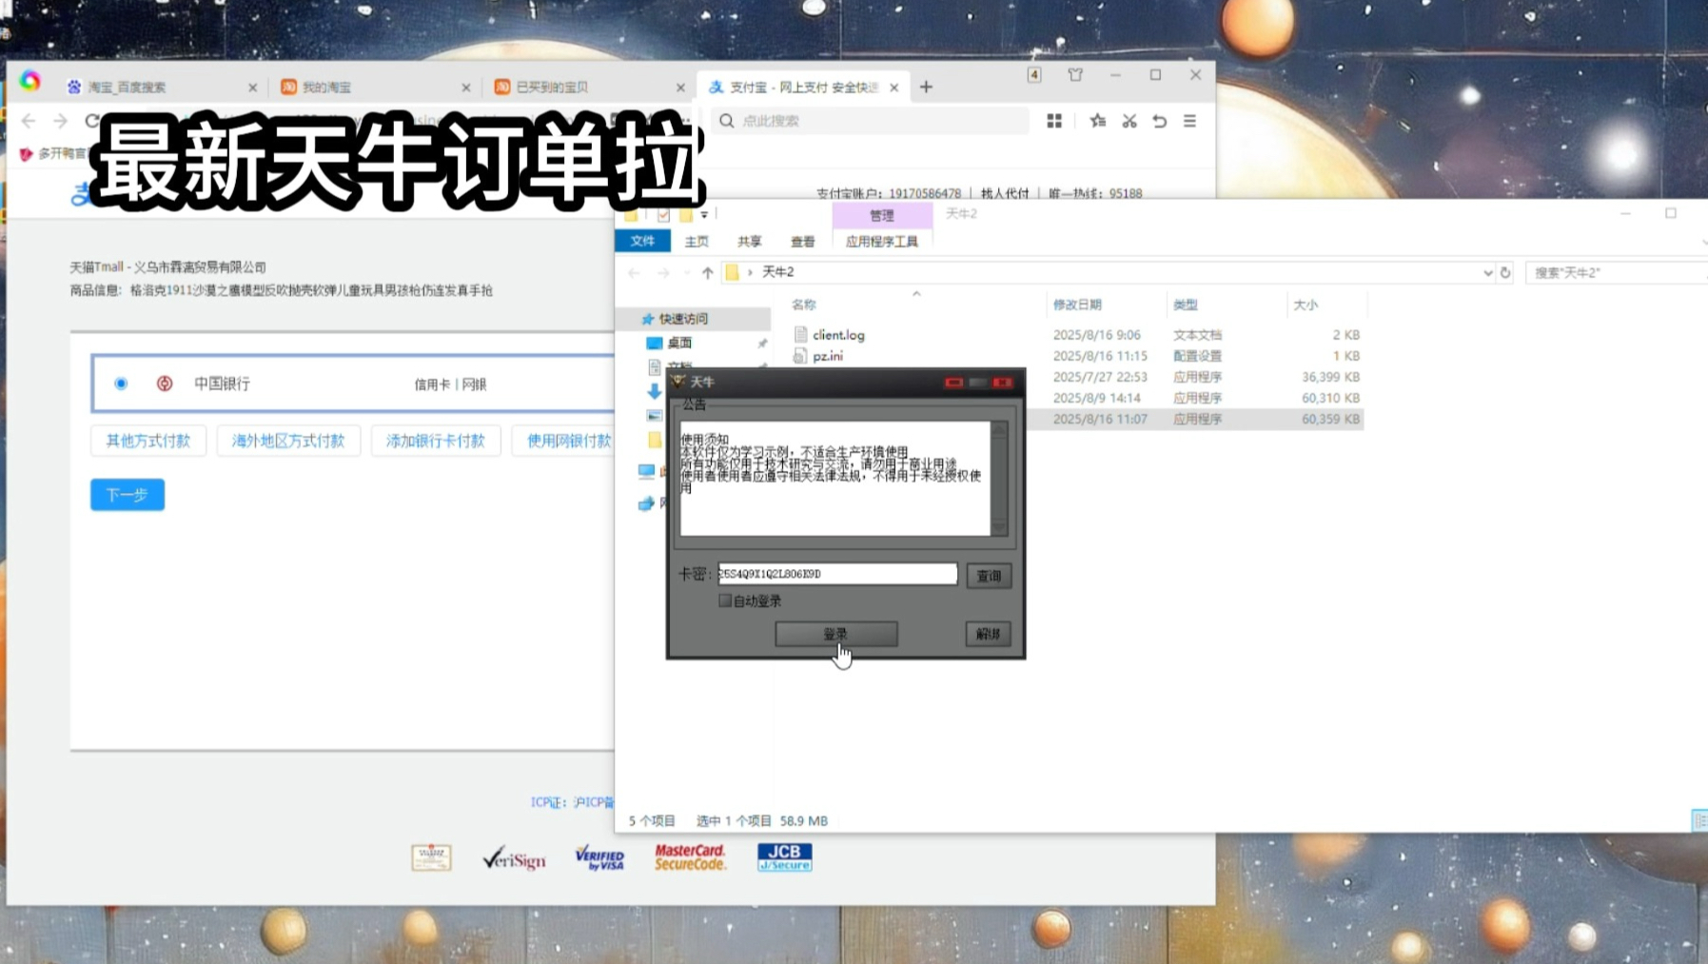Open the 主页 ribbon tab in Explorer
The height and width of the screenshot is (964, 1708).
point(697,242)
